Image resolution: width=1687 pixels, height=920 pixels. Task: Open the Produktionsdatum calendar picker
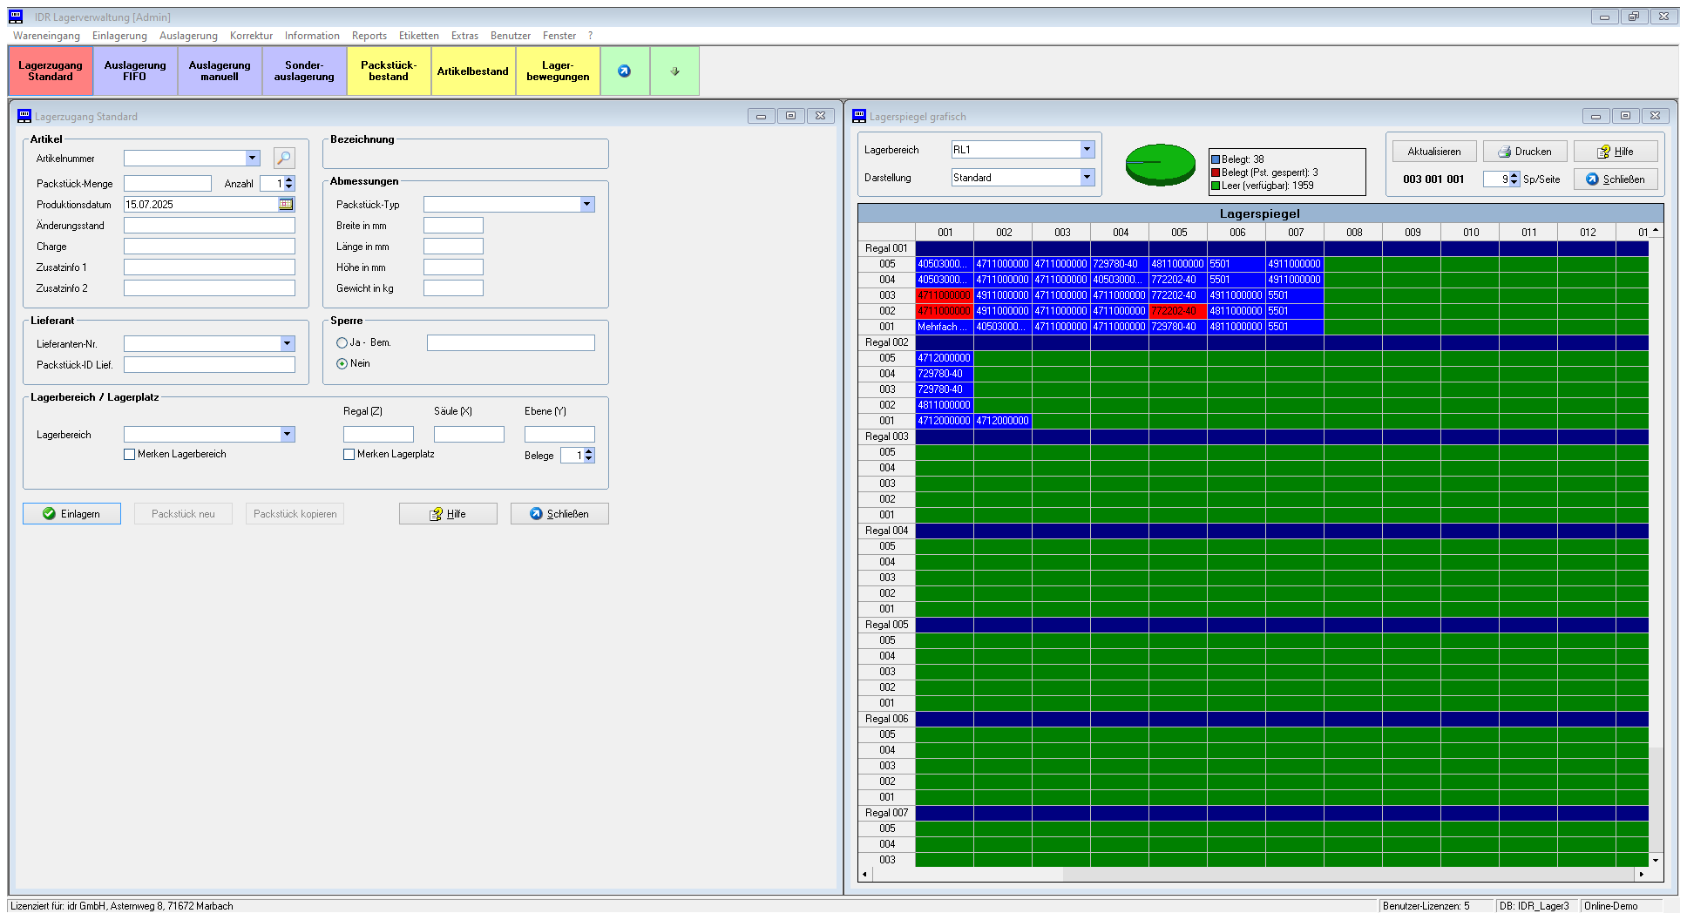coord(286,204)
